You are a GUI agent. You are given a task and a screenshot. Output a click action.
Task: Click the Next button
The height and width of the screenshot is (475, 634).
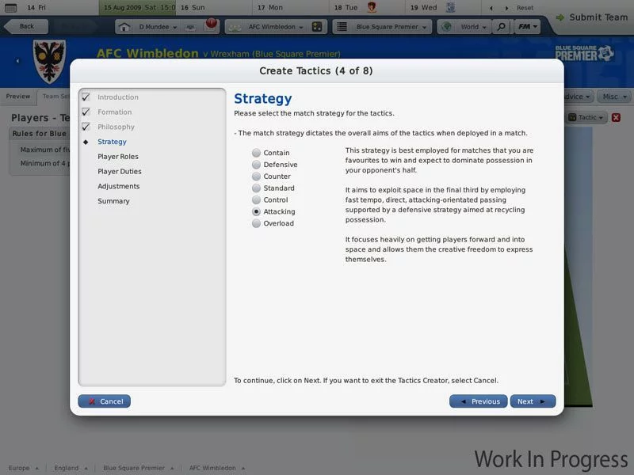point(533,401)
